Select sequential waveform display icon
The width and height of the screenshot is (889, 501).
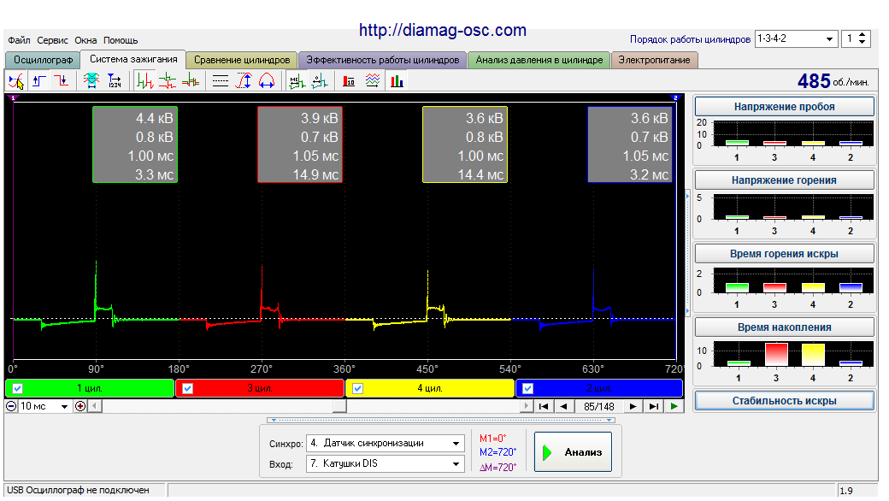tap(144, 81)
